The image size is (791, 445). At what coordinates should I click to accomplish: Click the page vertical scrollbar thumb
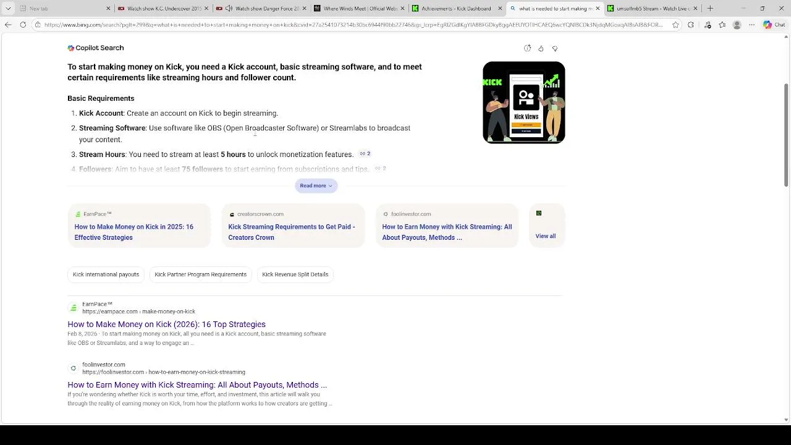click(x=786, y=133)
